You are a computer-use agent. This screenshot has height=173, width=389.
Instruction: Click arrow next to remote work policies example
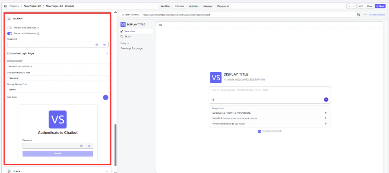point(325,118)
